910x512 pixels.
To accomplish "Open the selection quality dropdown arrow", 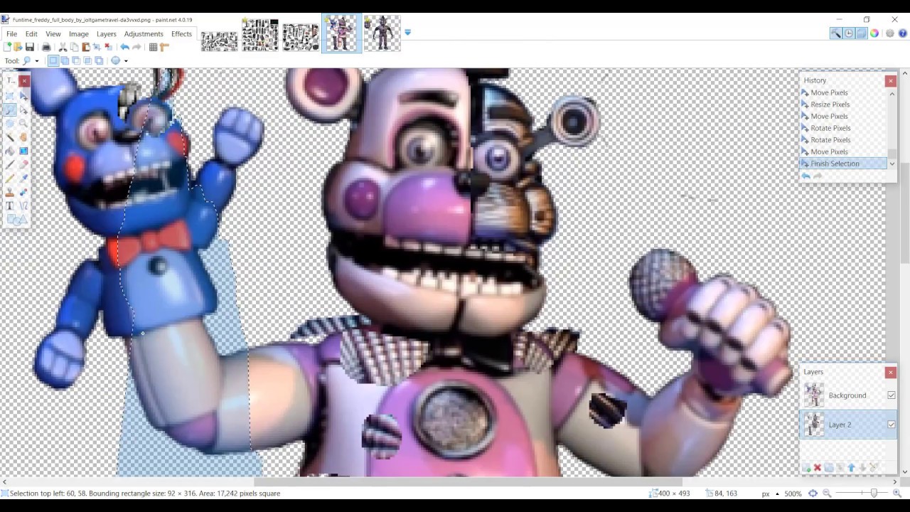I will [126, 61].
